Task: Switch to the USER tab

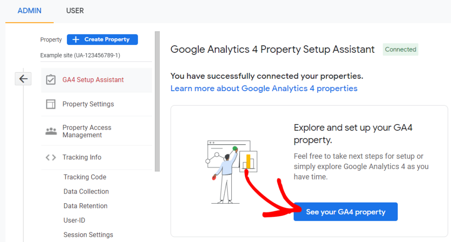Action: [75, 11]
